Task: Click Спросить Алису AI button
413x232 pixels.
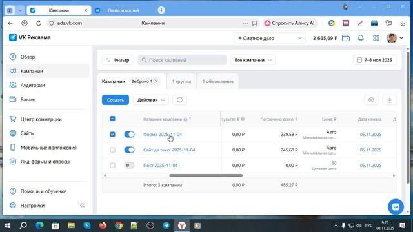Action: point(290,23)
